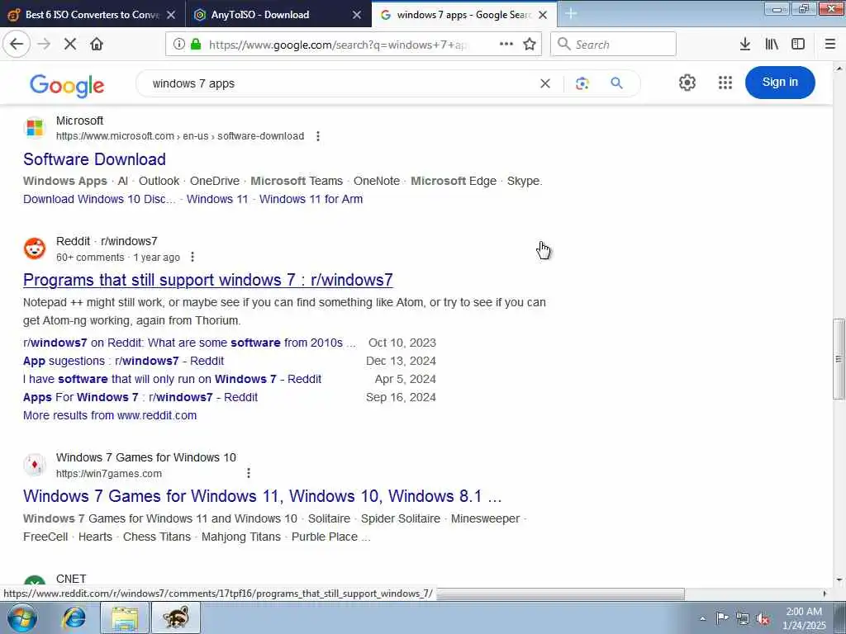Open more options for Reddit result
Image resolution: width=846 pixels, height=634 pixels.
[192, 258]
